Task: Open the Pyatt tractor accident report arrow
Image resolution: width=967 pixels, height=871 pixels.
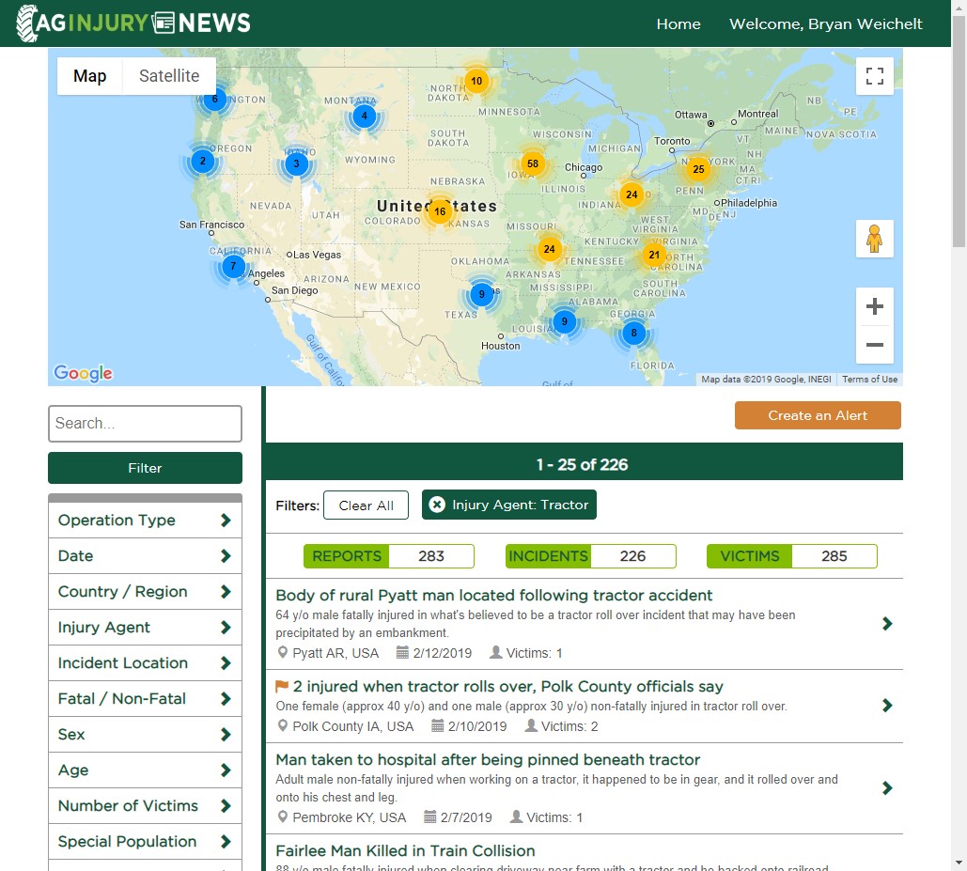Action: pos(887,623)
